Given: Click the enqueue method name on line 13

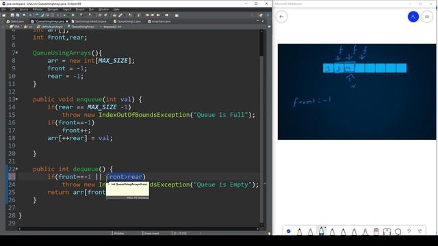Looking at the screenshot, I should [x=90, y=99].
